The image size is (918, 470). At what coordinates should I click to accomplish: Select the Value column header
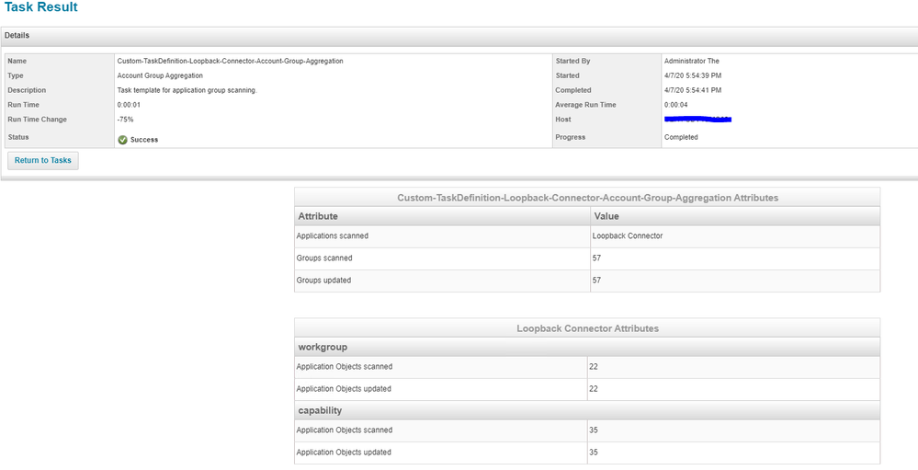(x=606, y=216)
